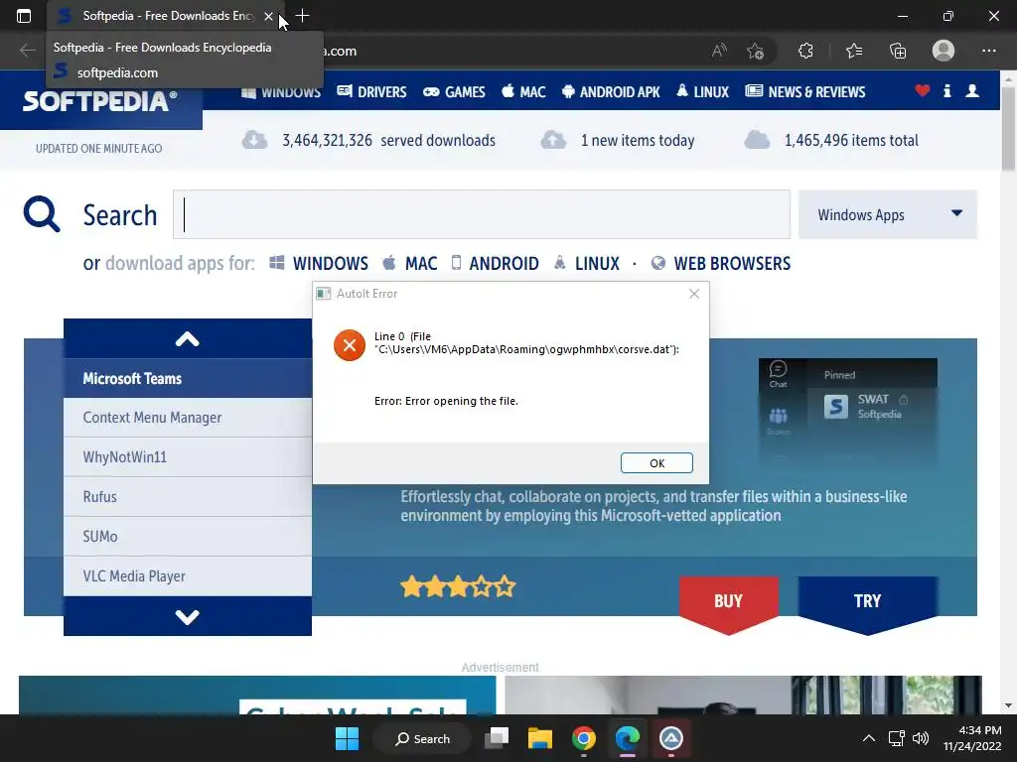Click the red BUY button
The width and height of the screenshot is (1017, 762).
[x=728, y=601]
